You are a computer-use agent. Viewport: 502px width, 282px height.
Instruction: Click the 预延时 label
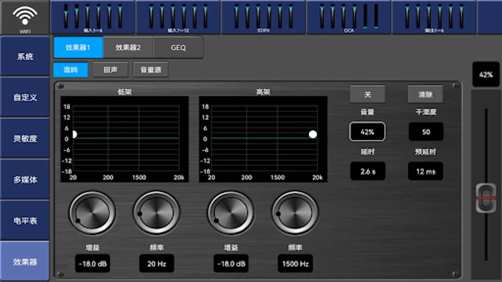[425, 152]
